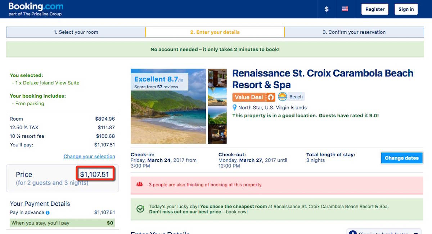Image resolution: width=432 pixels, height=234 pixels.
Task: Open the top hotel room thumbnail
Action: click(x=217, y=78)
